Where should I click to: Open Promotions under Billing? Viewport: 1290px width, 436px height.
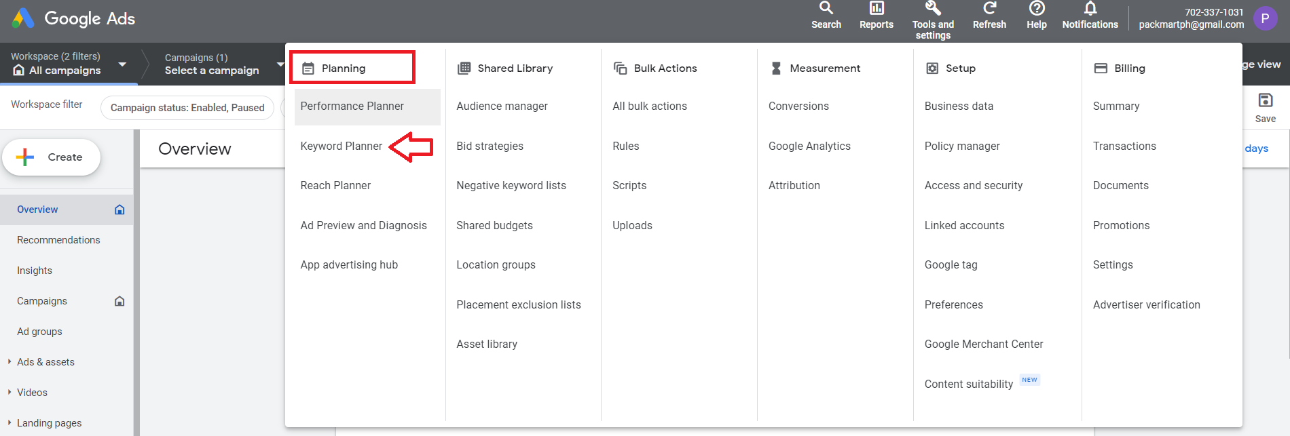tap(1121, 225)
